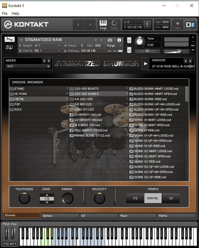
Task: Open the Purge dropdown menu
Action: (x=114, y=46)
